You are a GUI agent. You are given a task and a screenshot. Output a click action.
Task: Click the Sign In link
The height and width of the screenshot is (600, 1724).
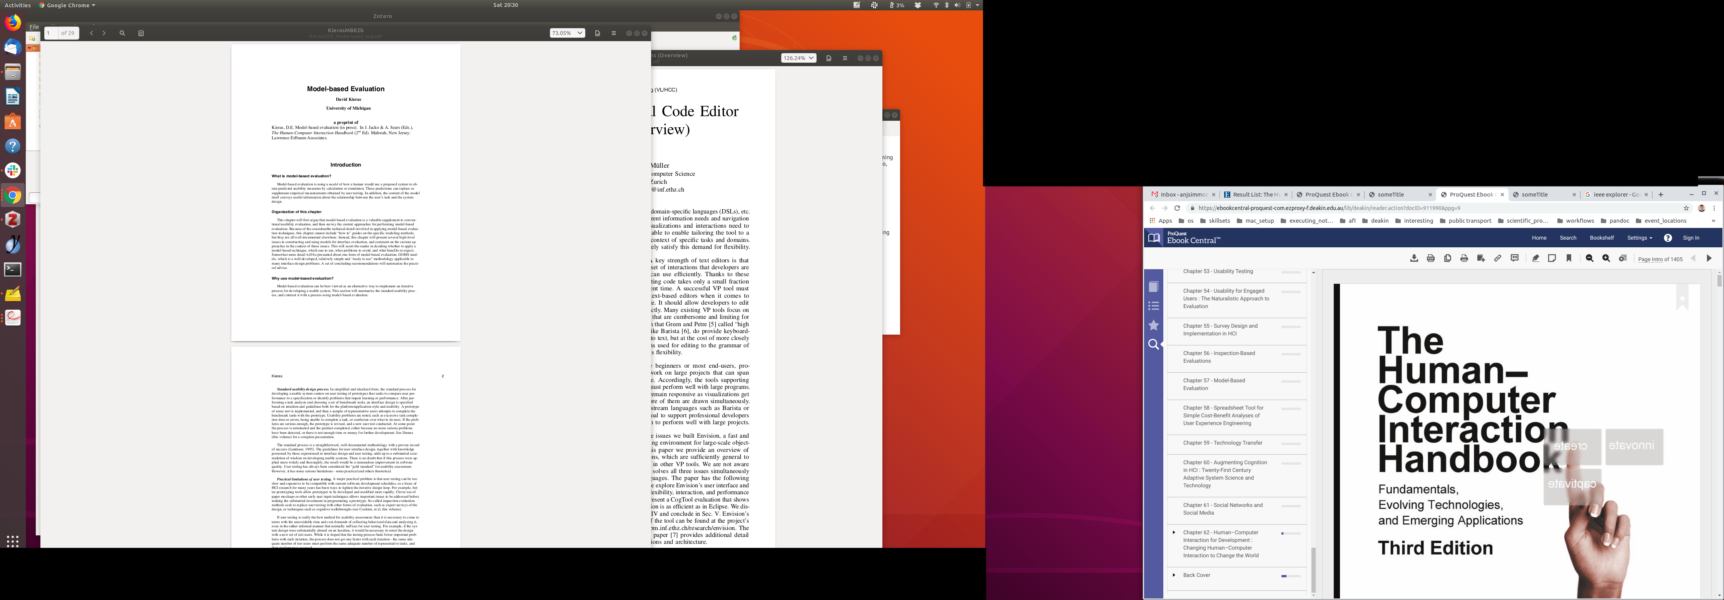1691,238
